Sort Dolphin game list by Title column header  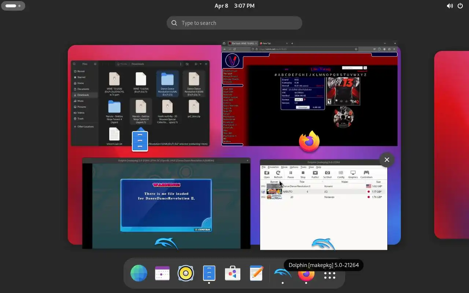[302, 182]
